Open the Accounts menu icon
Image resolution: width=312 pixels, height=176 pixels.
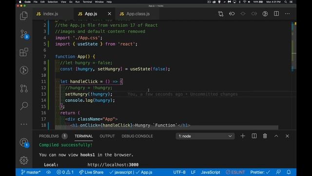(24, 142)
